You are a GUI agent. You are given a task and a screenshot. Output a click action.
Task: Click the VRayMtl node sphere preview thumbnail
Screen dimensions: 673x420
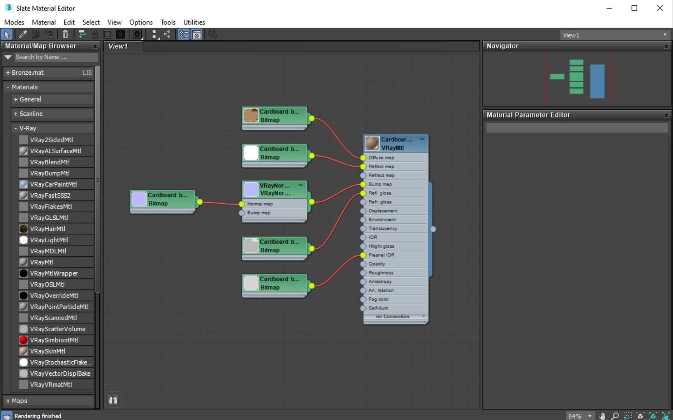(x=372, y=143)
